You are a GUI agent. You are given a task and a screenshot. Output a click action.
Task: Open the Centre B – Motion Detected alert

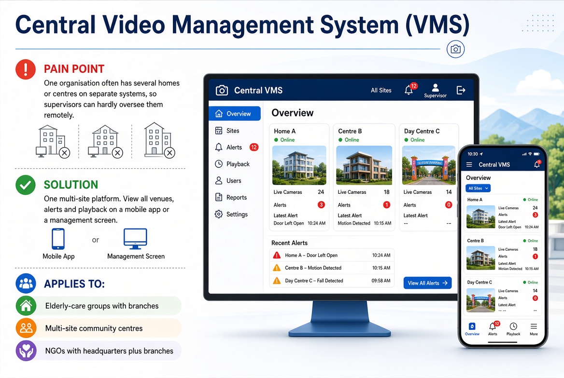[332, 268]
